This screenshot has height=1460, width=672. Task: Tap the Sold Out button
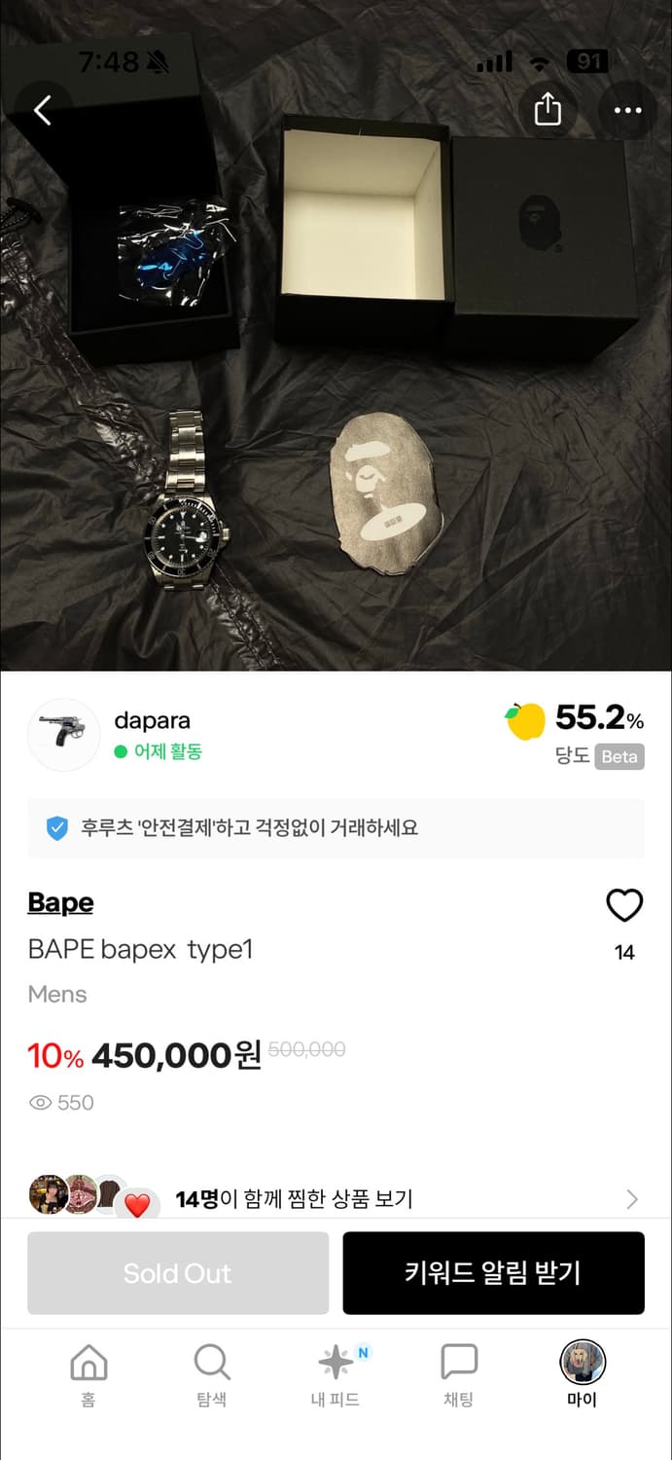177,1273
